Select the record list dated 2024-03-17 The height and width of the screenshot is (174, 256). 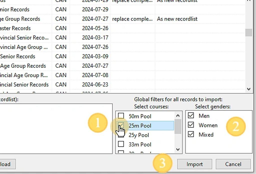click(x=95, y=38)
